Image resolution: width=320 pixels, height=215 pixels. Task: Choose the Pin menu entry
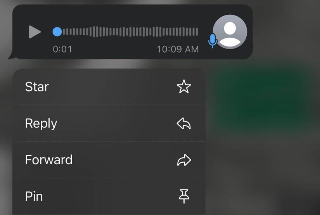pyautogui.click(x=109, y=196)
